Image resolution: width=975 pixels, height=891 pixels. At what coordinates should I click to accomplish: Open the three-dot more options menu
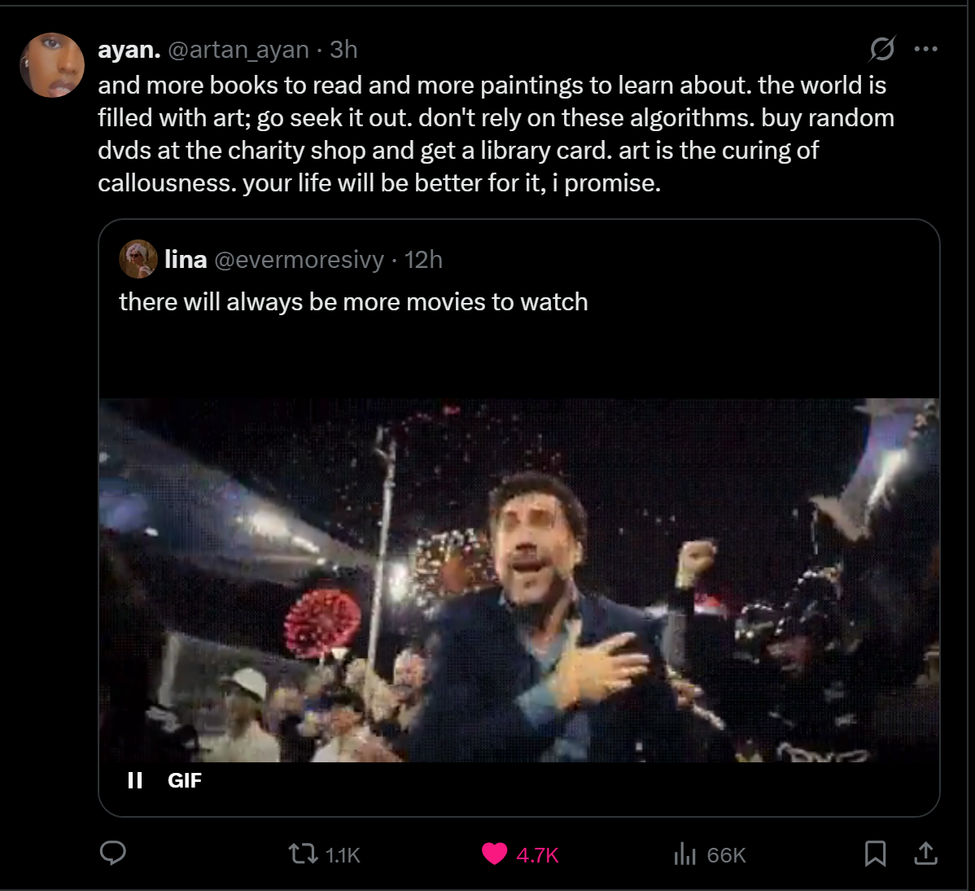(926, 49)
